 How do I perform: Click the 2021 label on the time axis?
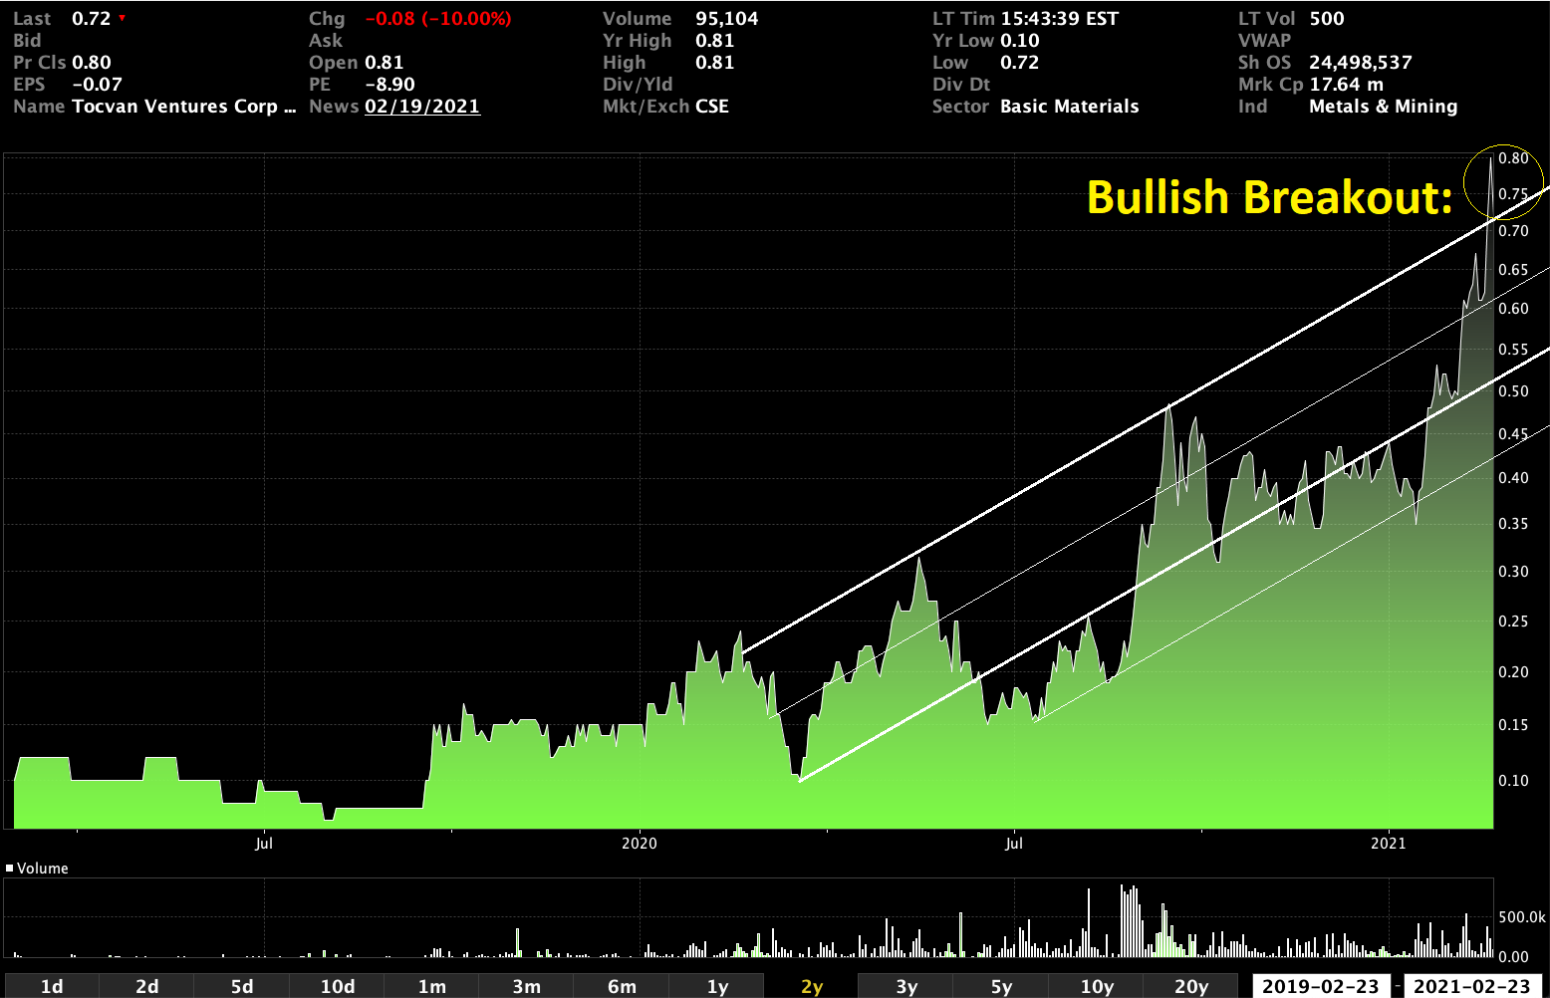click(1389, 844)
